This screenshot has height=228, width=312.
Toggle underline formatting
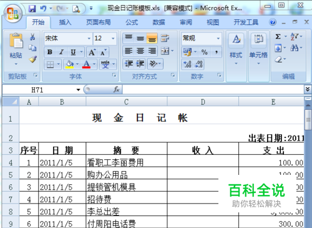[x=73, y=52]
